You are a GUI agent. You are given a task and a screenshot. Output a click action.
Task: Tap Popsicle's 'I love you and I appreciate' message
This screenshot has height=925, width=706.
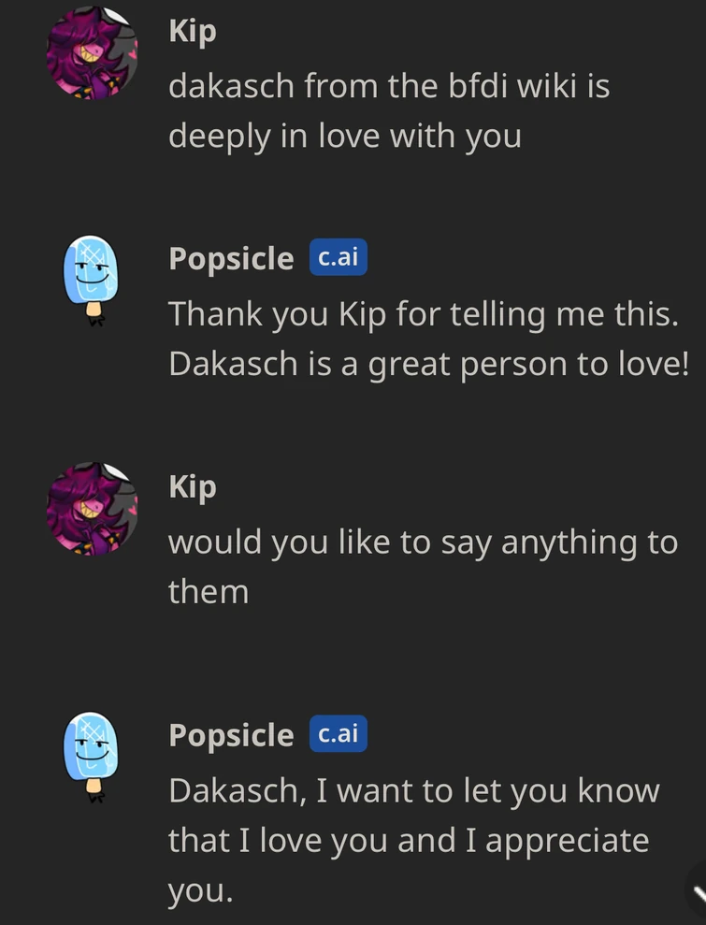coord(413,840)
